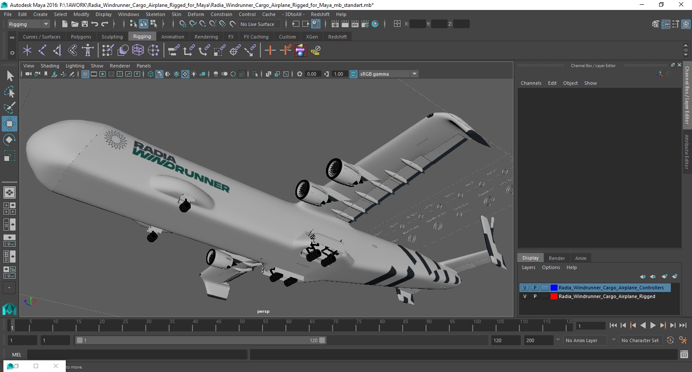Screen dimensions: 692x372
Task: Open the Attribute Editor side tab
Action: tap(686, 151)
